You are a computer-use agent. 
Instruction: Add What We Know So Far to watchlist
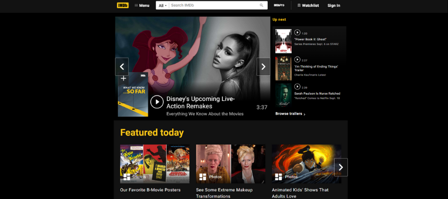pyautogui.click(x=123, y=78)
